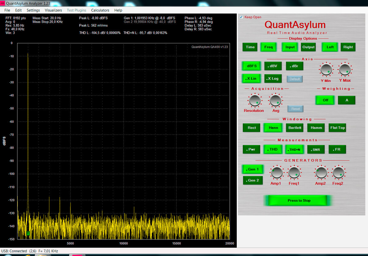Turn weighting Off
The image size is (368, 256).
click(x=325, y=100)
